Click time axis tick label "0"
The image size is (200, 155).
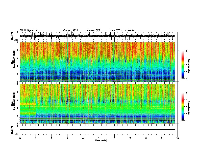coord(20,138)
